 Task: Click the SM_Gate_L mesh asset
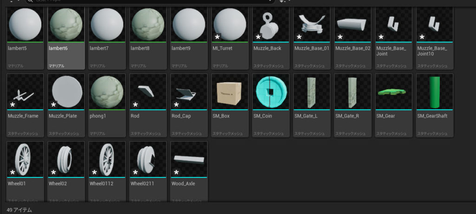(x=312, y=92)
